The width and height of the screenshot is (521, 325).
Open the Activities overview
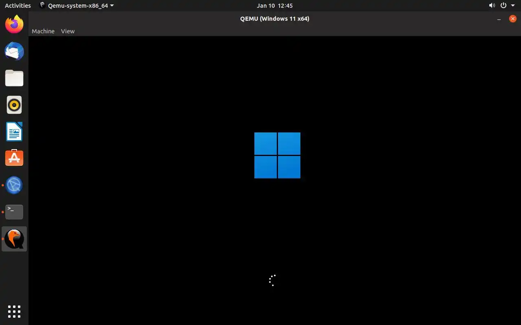[x=18, y=6]
